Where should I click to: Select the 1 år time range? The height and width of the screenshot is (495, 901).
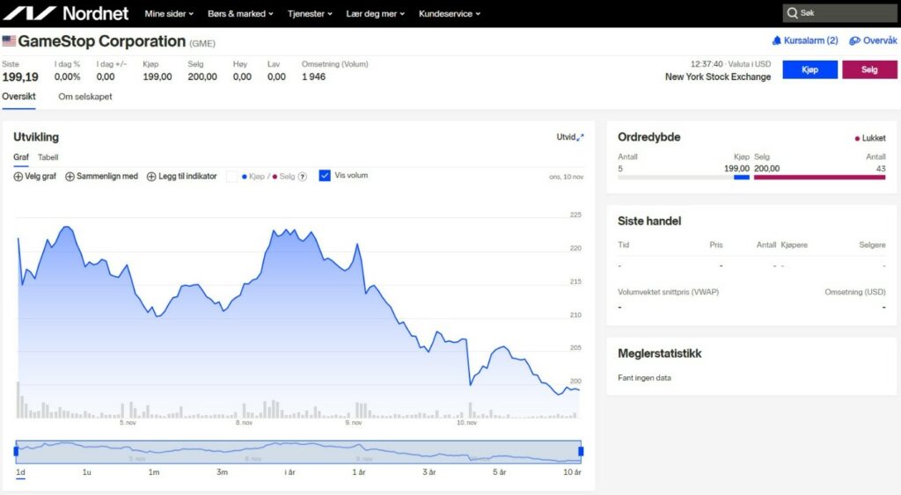[x=359, y=472]
